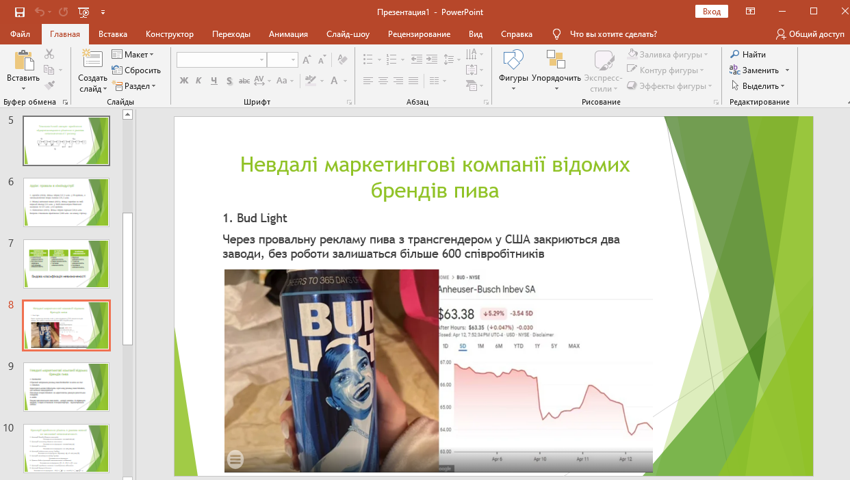Switch to the Переходы tab
Image resolution: width=850 pixels, height=480 pixels.
[231, 34]
